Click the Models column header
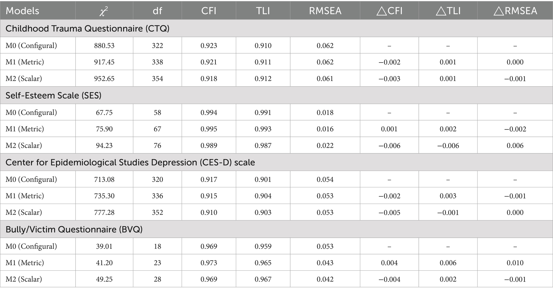Viewport: 553px width, 292px height. (x=22, y=11)
